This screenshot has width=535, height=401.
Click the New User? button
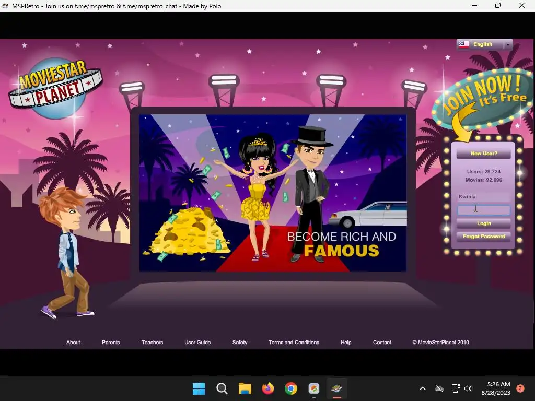click(x=483, y=154)
